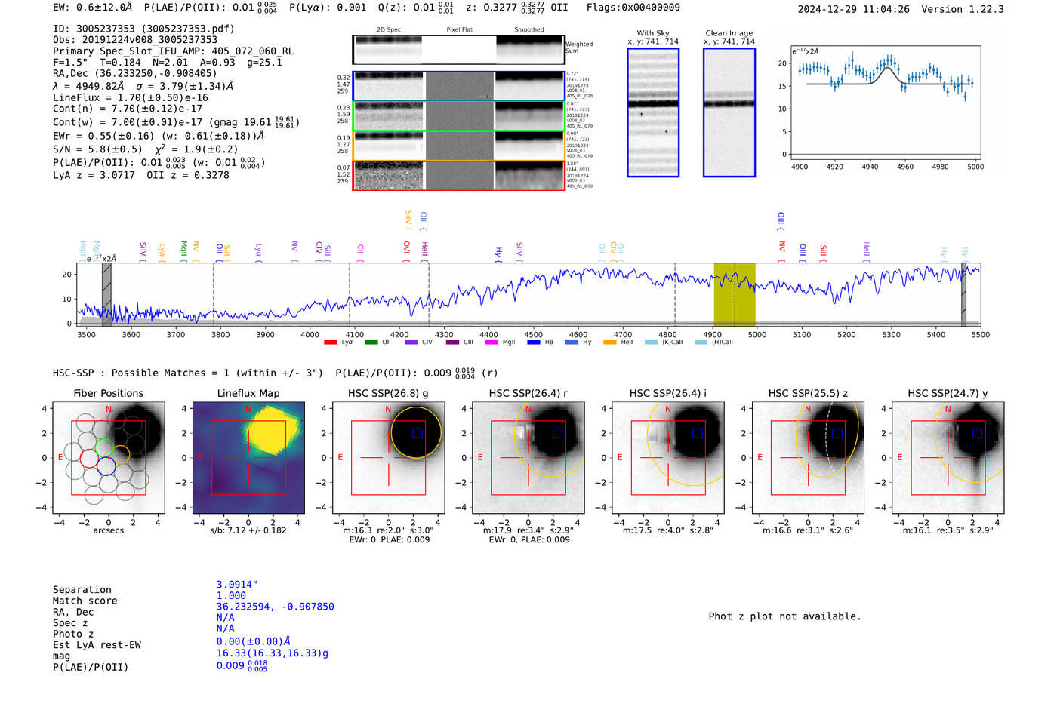Select the Hβ blue legend swatch

(x=533, y=343)
